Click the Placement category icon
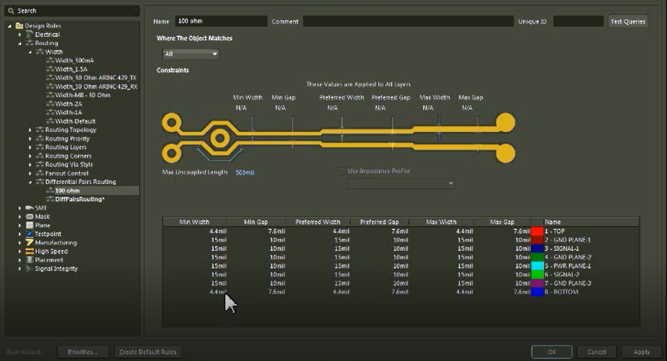 (29, 260)
